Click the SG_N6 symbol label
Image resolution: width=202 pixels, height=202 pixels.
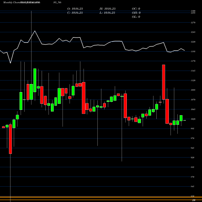point(57,2)
